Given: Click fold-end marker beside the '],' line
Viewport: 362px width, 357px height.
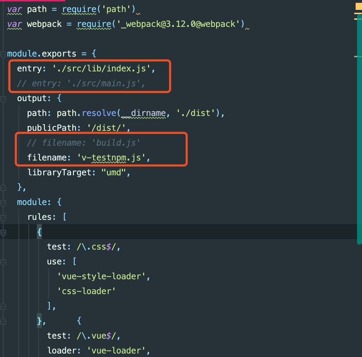Looking at the screenshot, I should [x=3, y=306].
